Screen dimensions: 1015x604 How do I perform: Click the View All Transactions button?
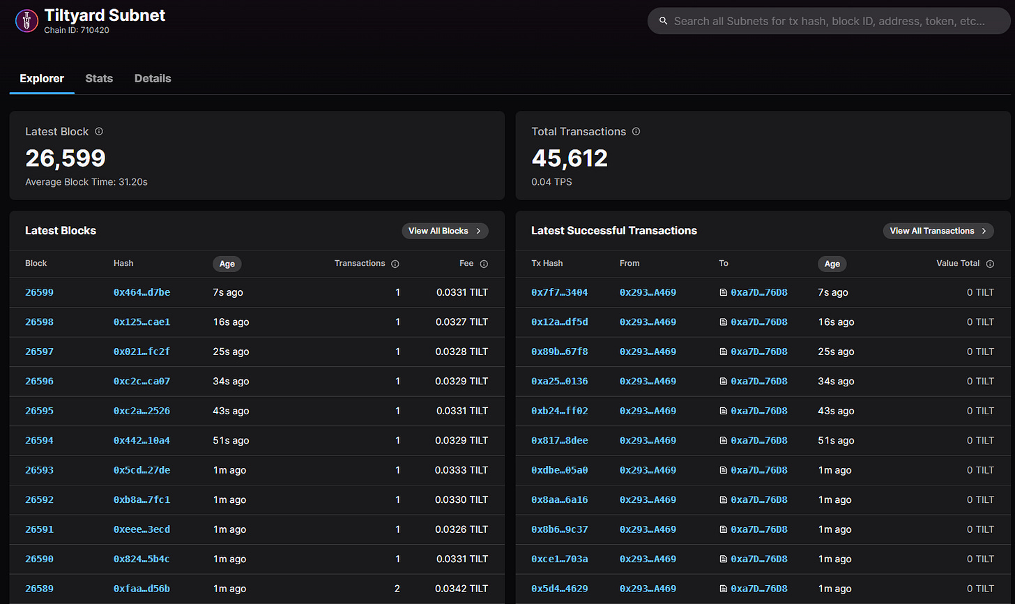point(938,231)
